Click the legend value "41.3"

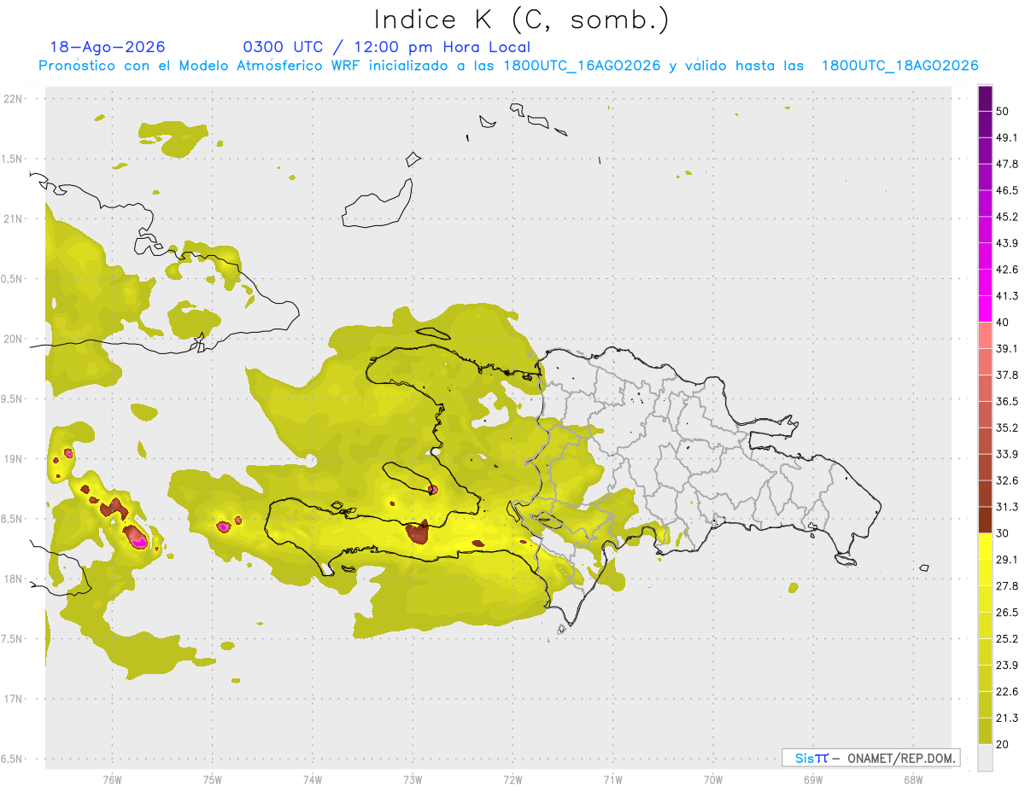click(x=1006, y=296)
